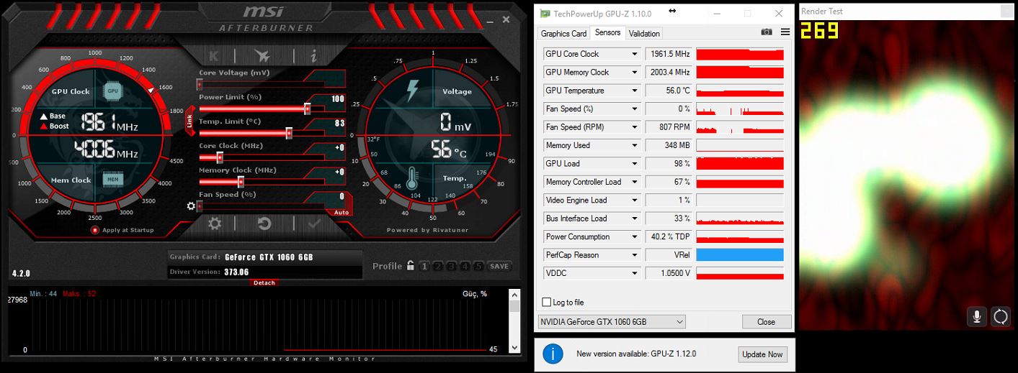The height and width of the screenshot is (373, 1018).
Task: Click the lightning bolt voltage icon
Action: click(413, 91)
